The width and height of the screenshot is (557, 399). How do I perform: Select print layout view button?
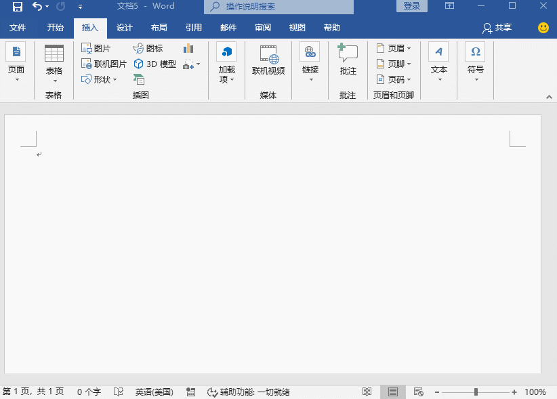pos(392,392)
